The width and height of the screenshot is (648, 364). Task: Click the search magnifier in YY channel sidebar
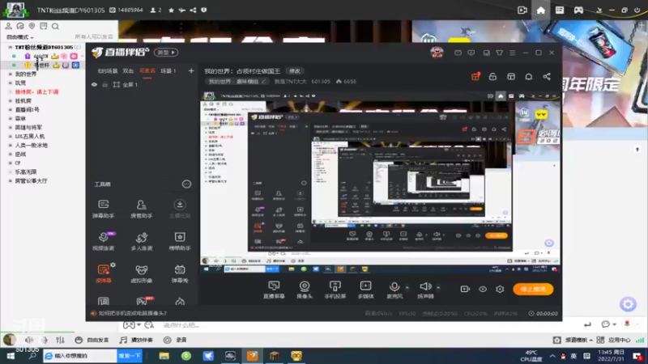coord(55,27)
